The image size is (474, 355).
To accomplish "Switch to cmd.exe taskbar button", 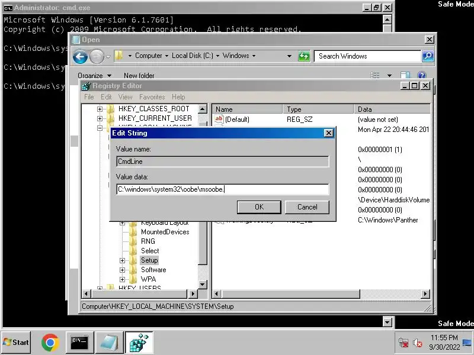I will click(x=79, y=343).
